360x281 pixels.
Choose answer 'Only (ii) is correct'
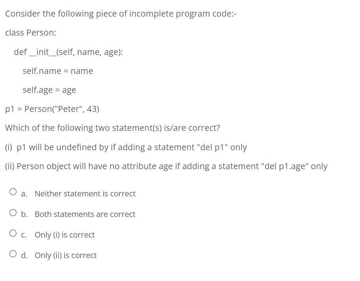pyautogui.click(x=65, y=255)
